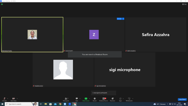Viewport: 188px width, 106px height.
Task: Click the microphone tray icon
Action: coord(170,104)
